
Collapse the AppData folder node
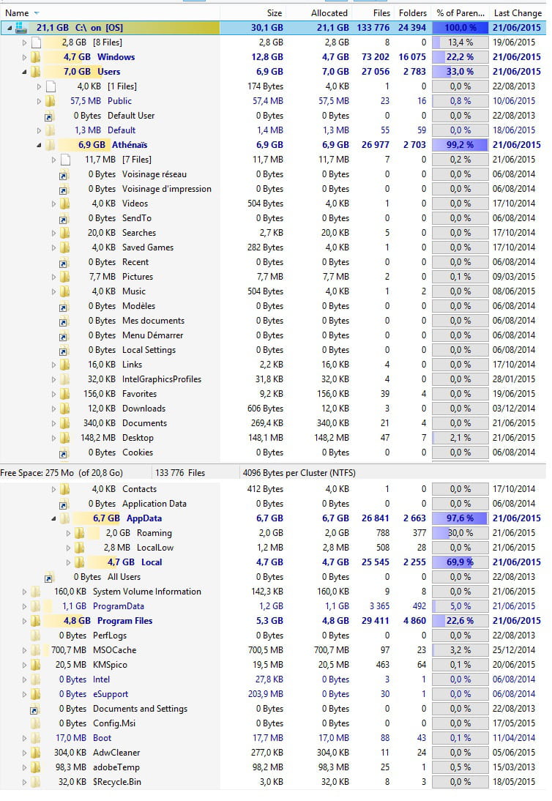click(x=53, y=518)
